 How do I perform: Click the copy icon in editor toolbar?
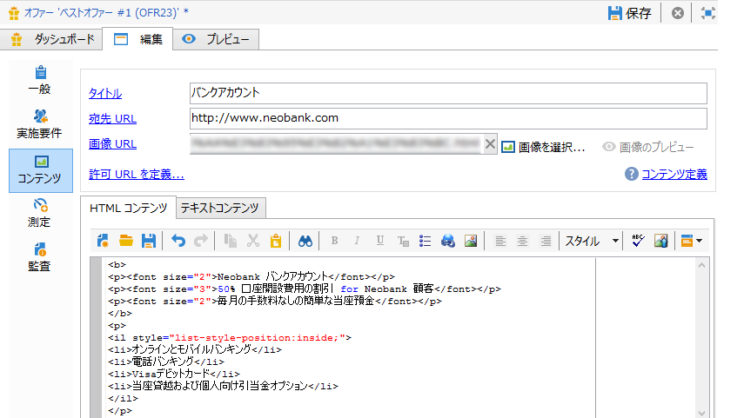231,241
